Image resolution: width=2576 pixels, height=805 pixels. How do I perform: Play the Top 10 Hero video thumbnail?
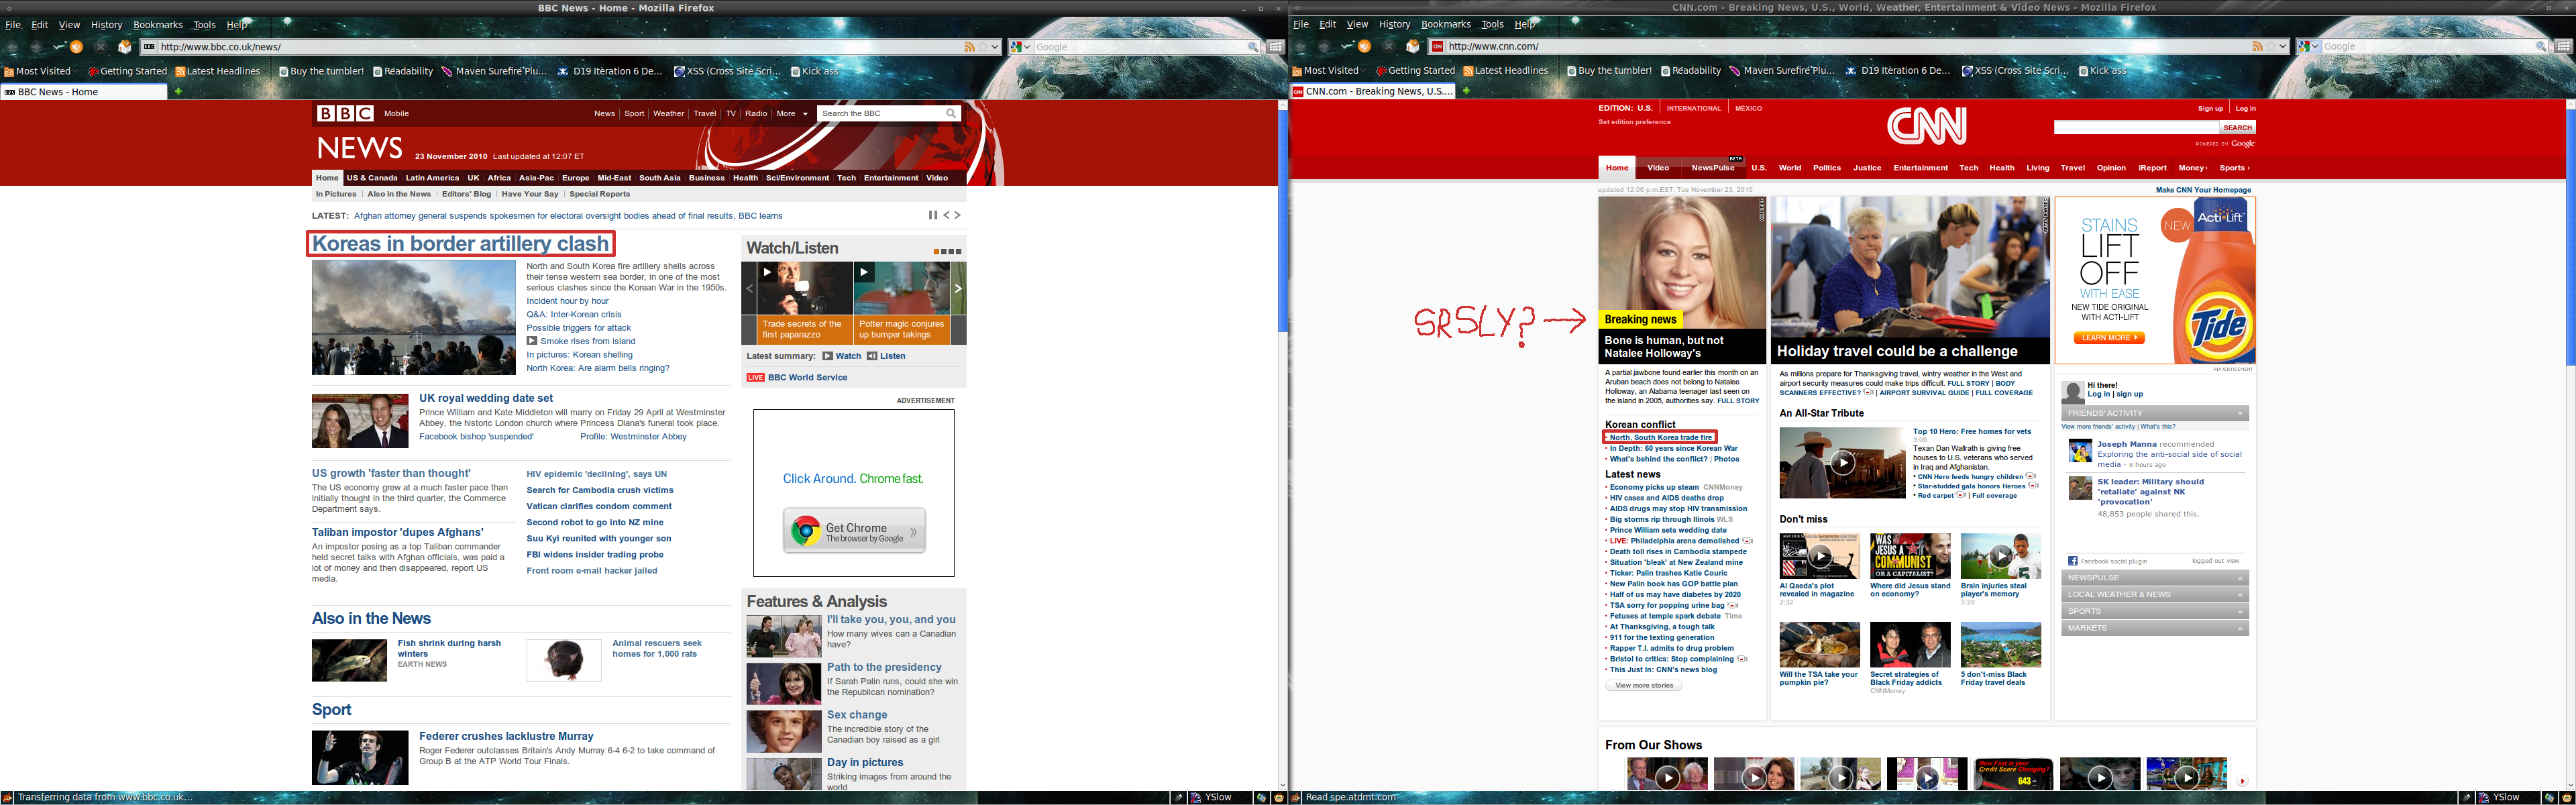point(1842,462)
